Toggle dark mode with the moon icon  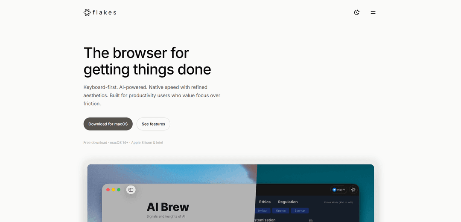coord(356,12)
